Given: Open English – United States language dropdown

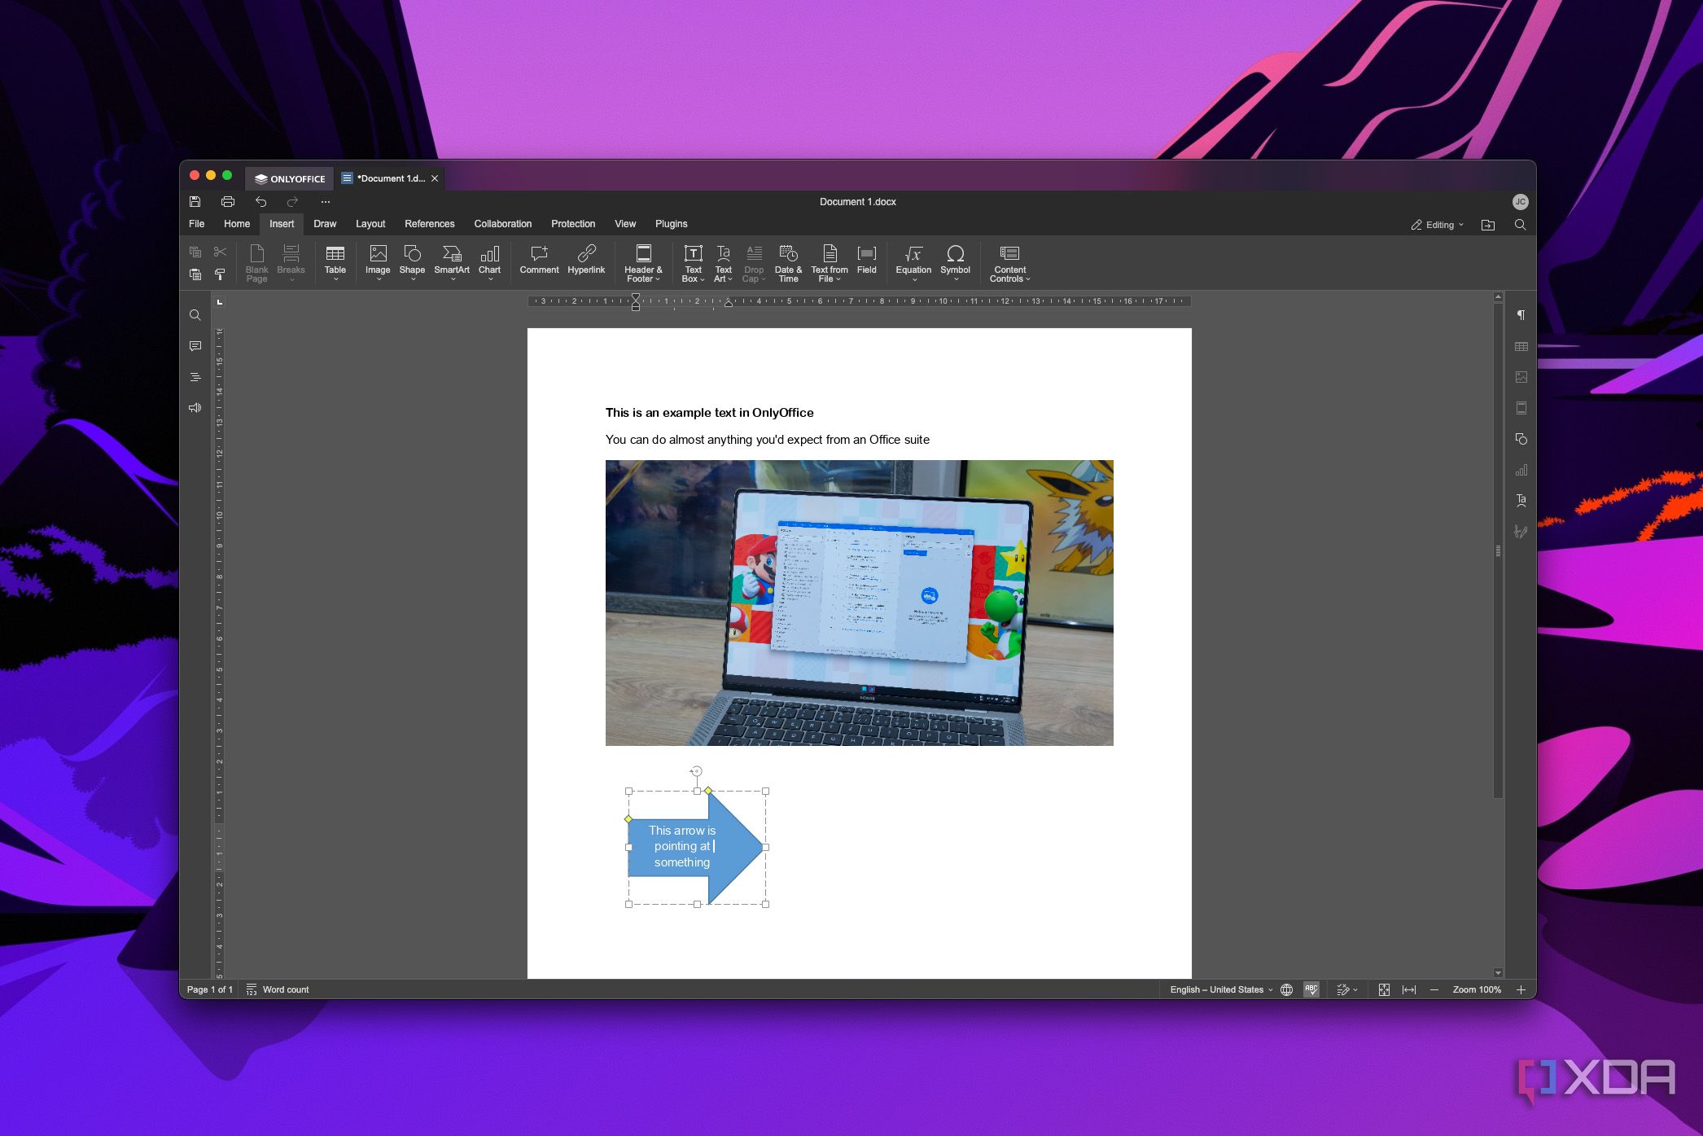Looking at the screenshot, I should pos(1220,989).
